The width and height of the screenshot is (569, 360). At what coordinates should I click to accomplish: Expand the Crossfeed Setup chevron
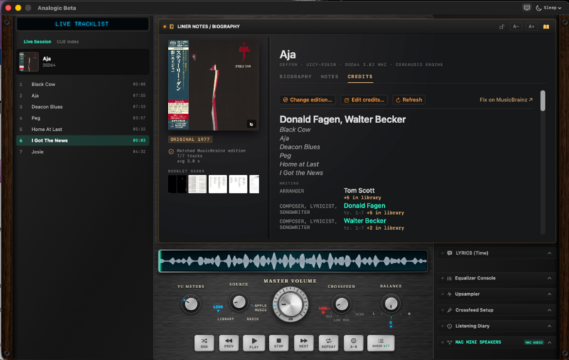pyautogui.click(x=549, y=310)
